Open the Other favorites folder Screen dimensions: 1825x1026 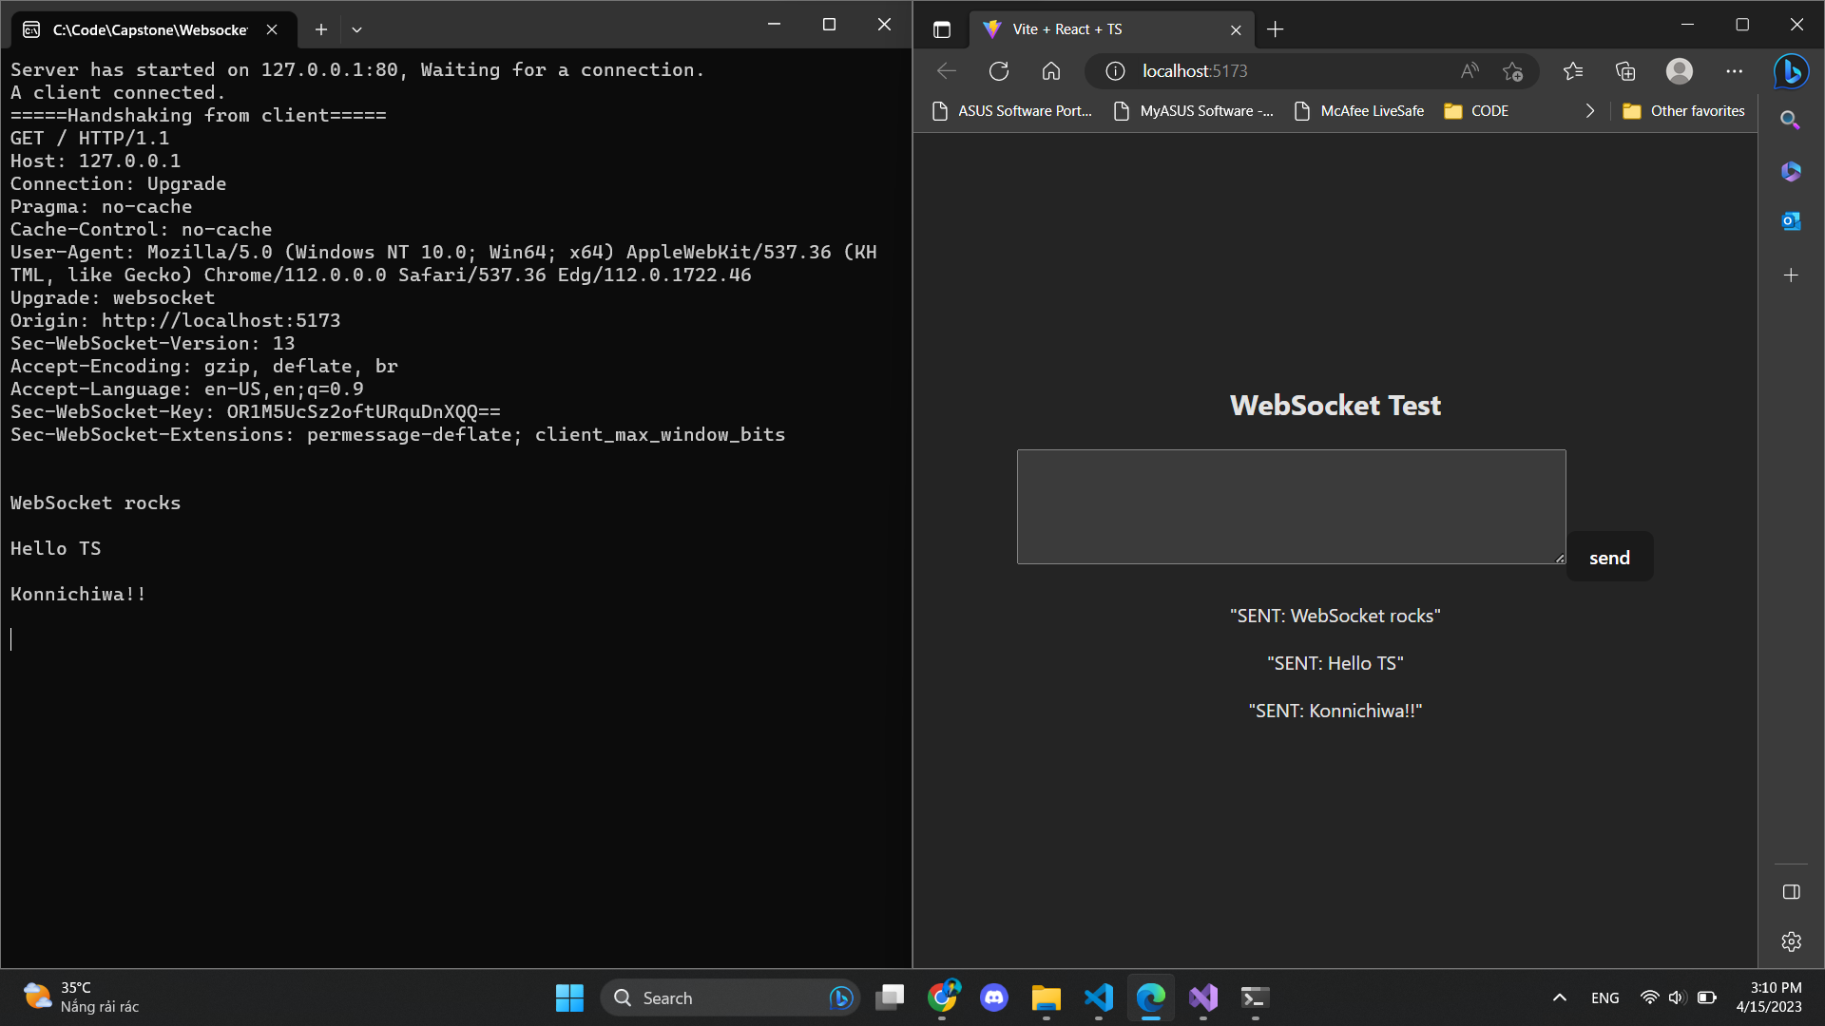coord(1683,111)
